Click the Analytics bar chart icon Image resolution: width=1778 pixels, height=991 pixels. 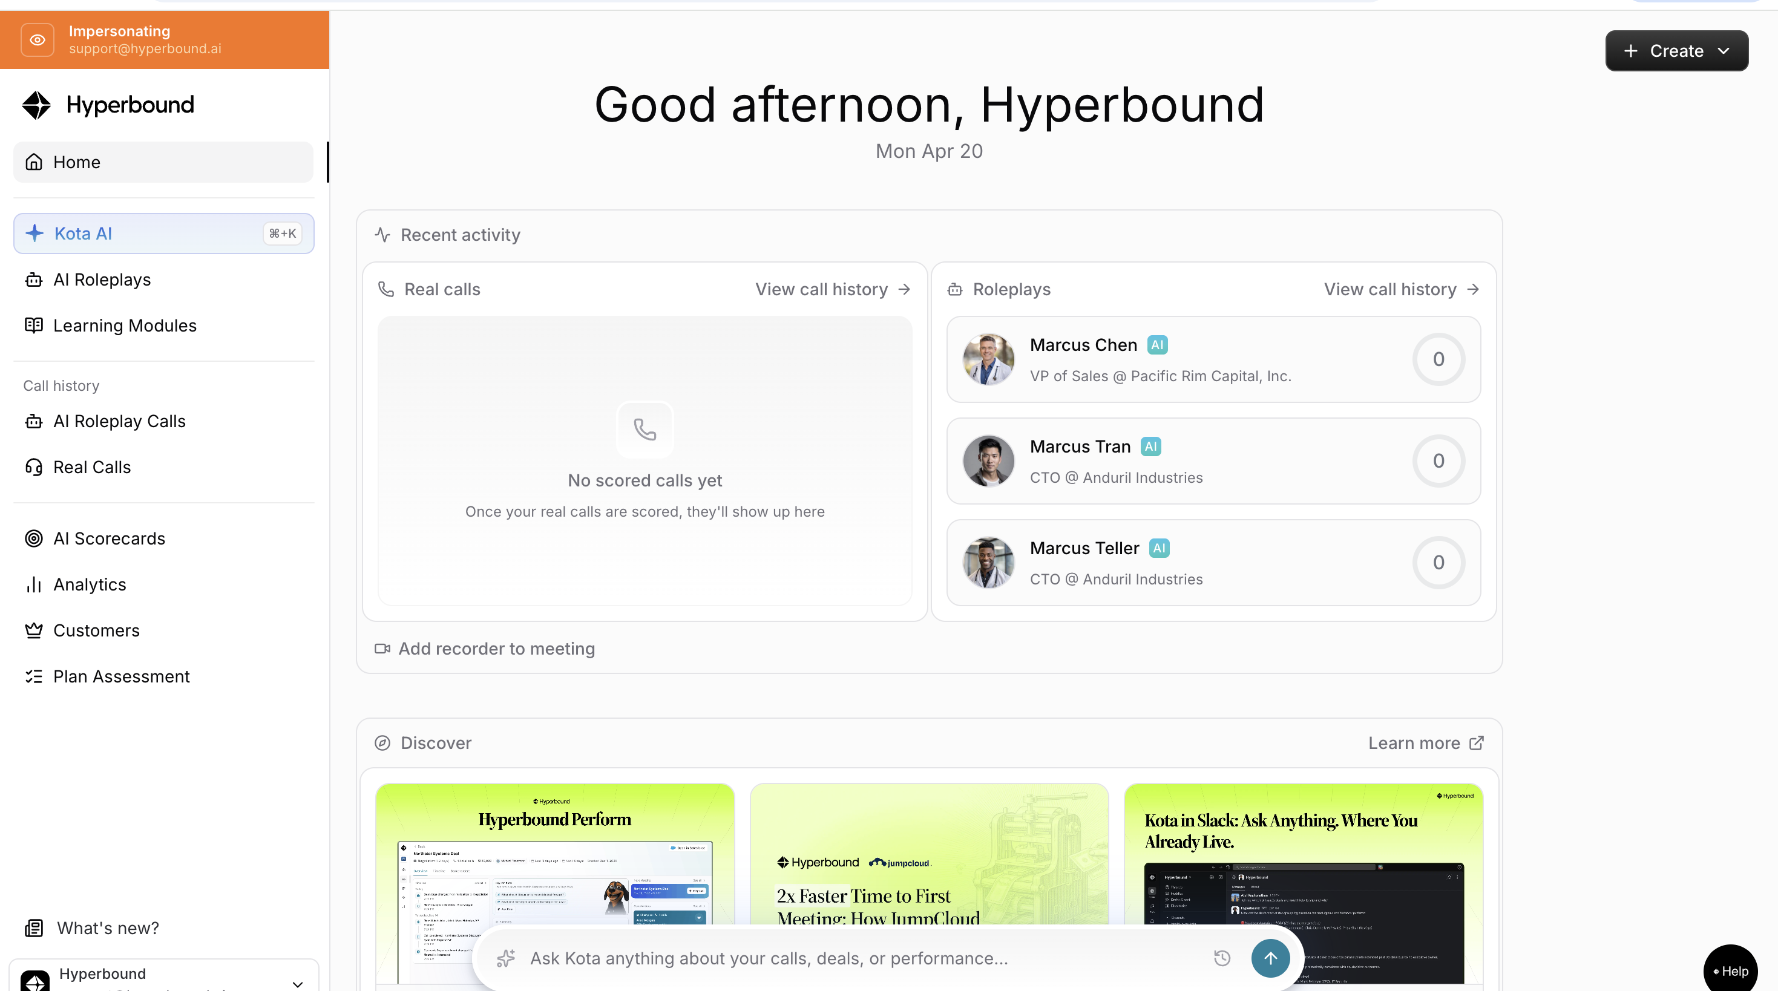pyautogui.click(x=34, y=584)
